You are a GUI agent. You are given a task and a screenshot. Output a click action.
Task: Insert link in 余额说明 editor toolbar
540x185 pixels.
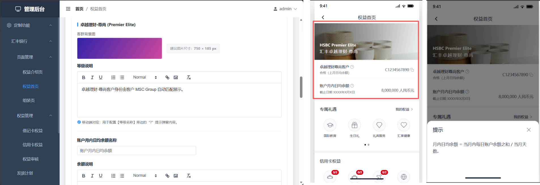pos(167,176)
